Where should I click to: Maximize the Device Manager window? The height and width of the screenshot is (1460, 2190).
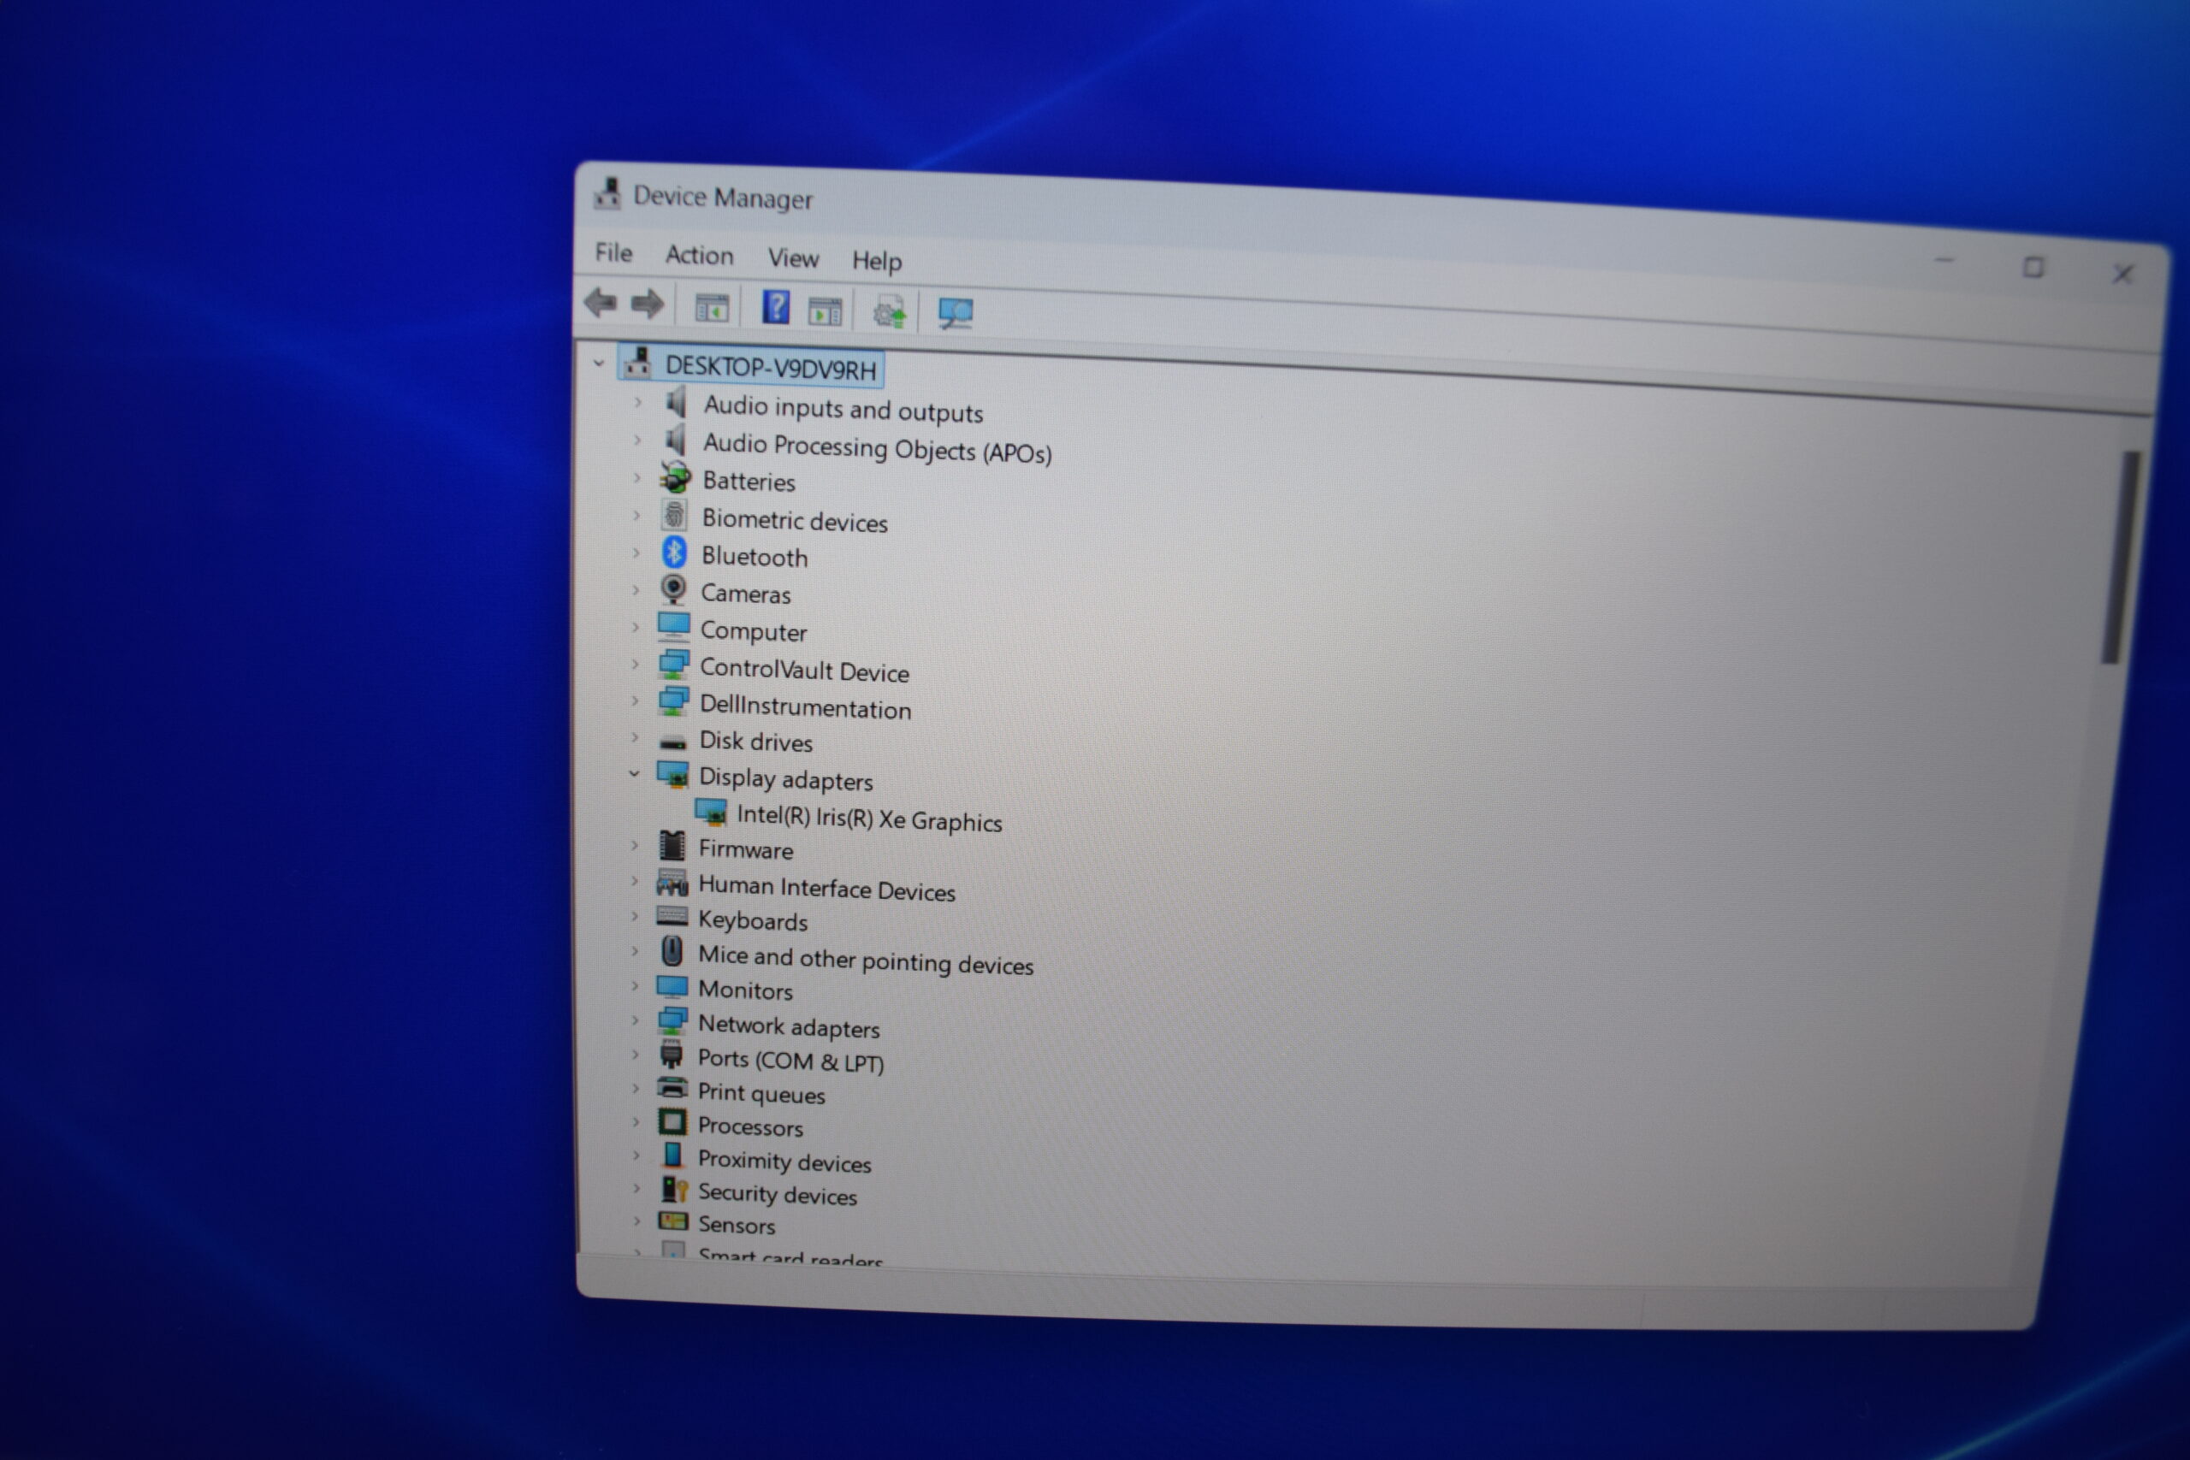tap(2033, 269)
